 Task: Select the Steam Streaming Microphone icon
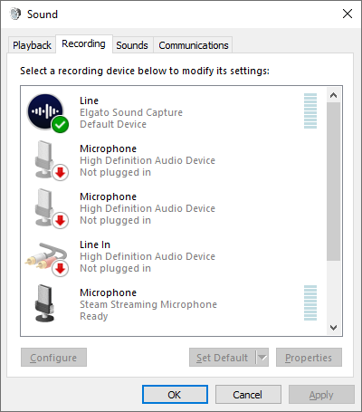tap(45, 303)
